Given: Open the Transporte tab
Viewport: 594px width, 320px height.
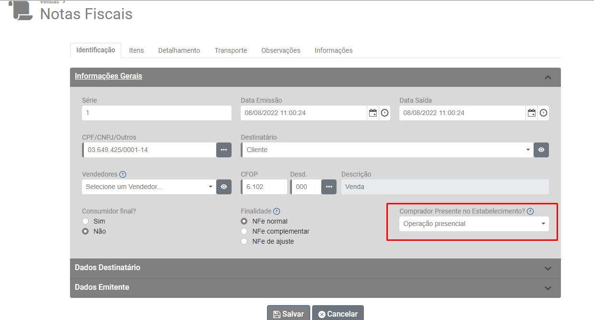Looking at the screenshot, I should click(231, 50).
